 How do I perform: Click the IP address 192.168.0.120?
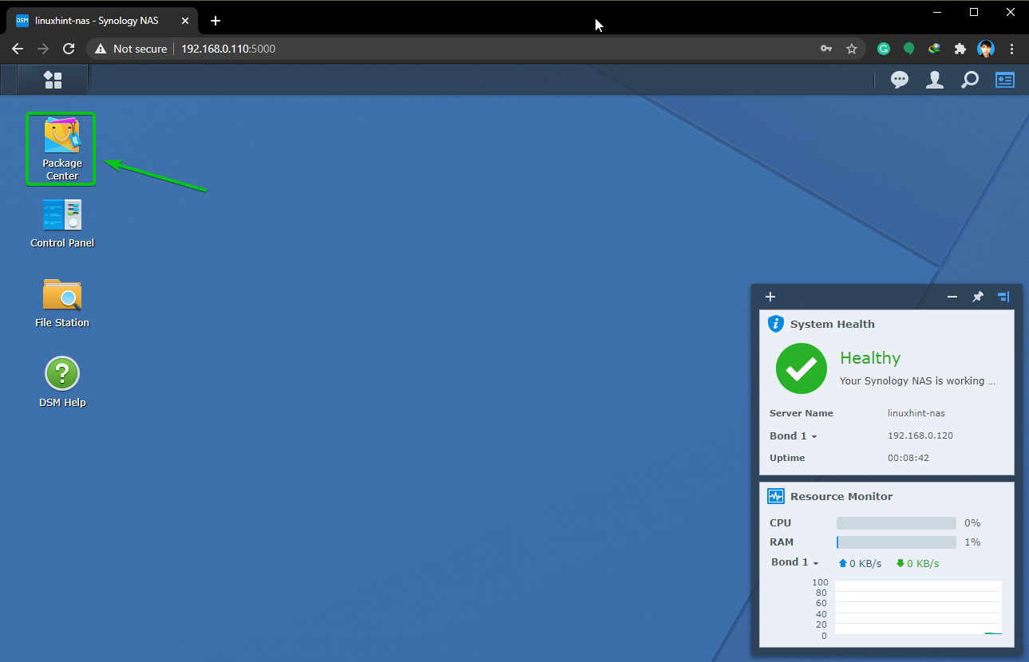click(x=920, y=435)
